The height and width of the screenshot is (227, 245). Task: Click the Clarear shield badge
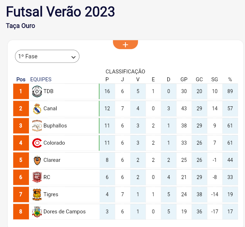tap(37, 160)
